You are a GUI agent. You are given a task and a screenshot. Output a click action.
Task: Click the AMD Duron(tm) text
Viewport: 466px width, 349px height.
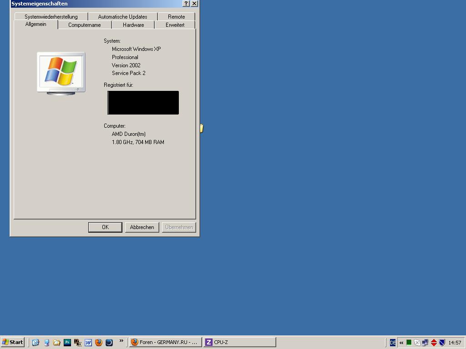(x=129, y=134)
